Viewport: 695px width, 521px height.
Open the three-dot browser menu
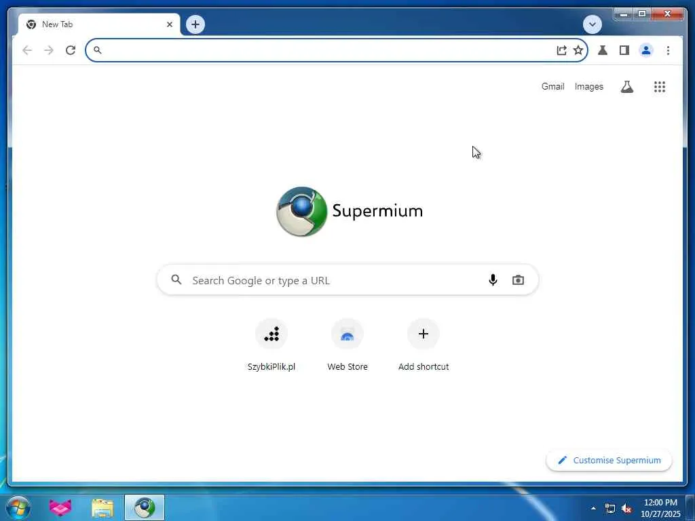[x=668, y=50]
